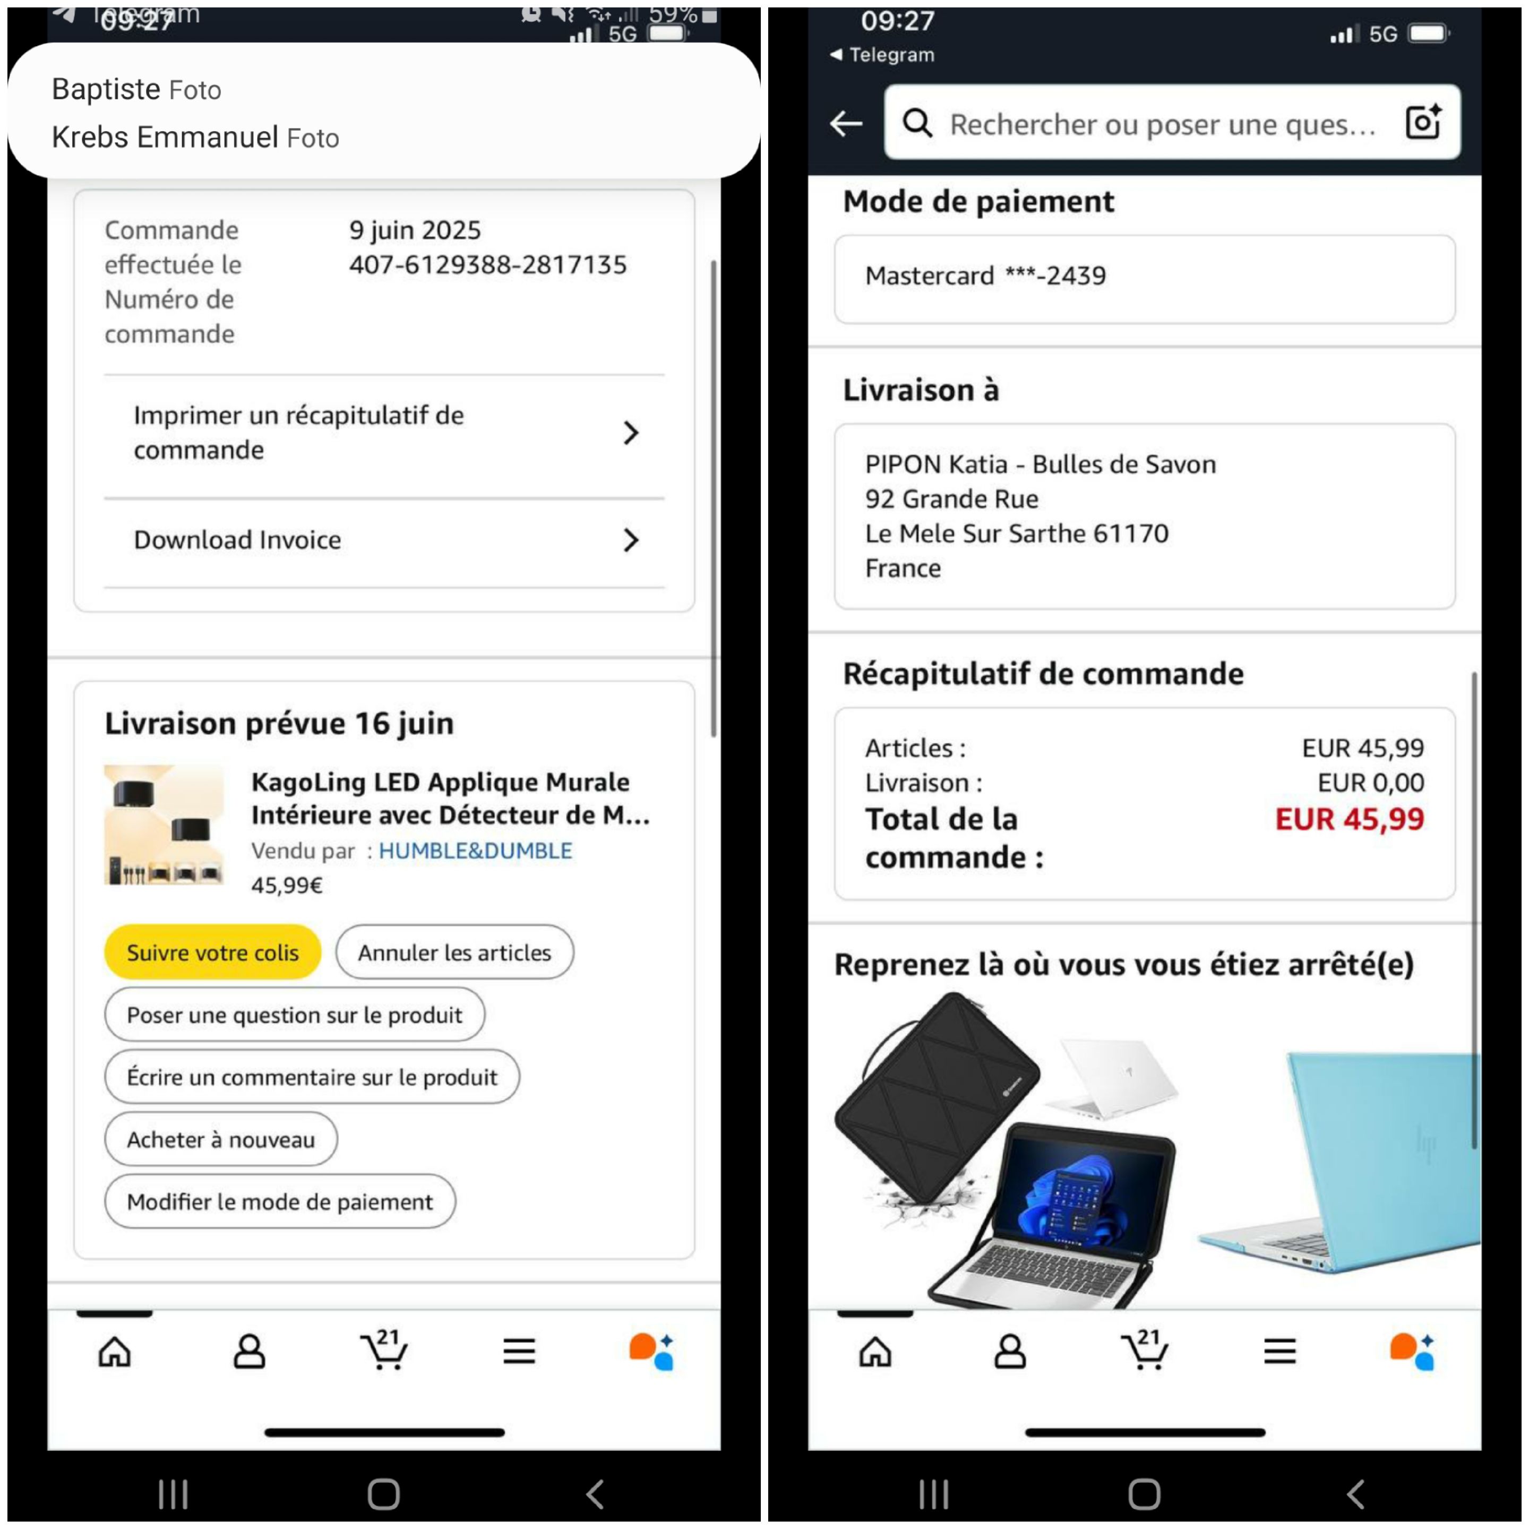This screenshot has height=1529, width=1529.
Task: Tap the camera search icon
Action: pyautogui.click(x=1422, y=123)
